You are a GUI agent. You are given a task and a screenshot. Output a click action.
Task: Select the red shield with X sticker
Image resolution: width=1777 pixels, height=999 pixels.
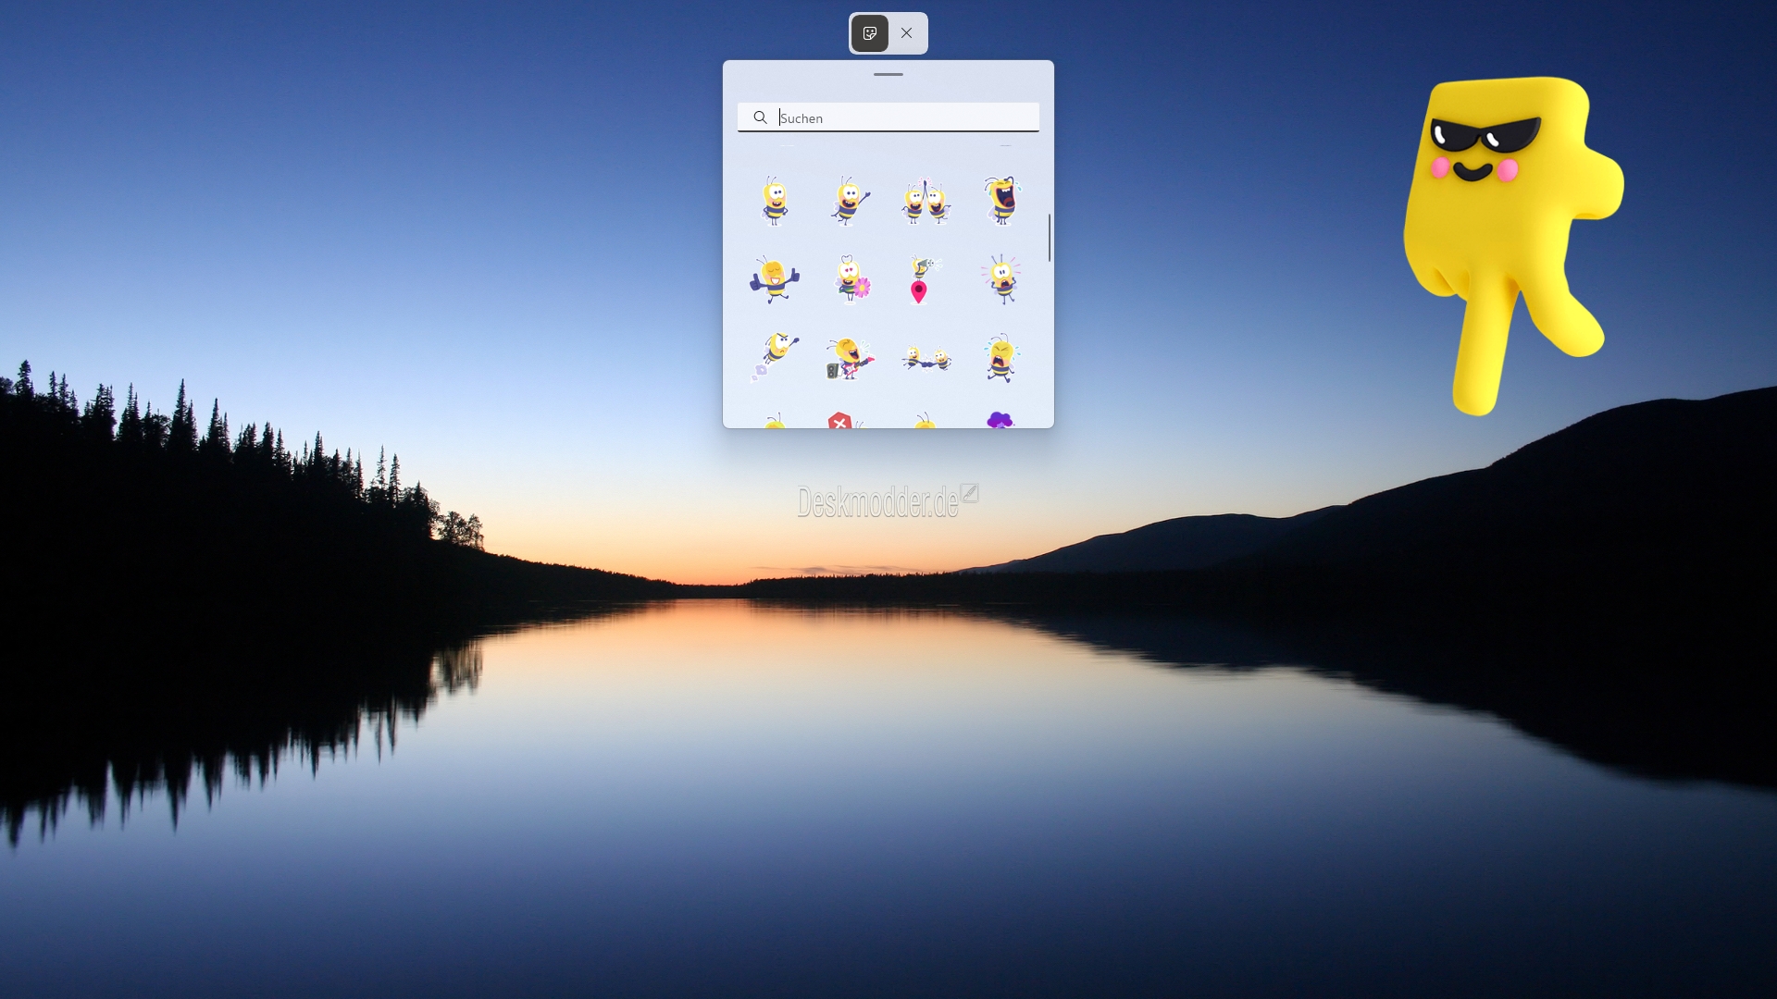pyautogui.click(x=842, y=420)
